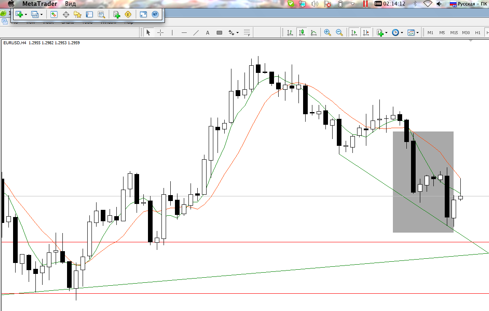Show the Data Window crosshair icon
The width and height of the screenshot is (489, 311).
(x=66, y=14)
